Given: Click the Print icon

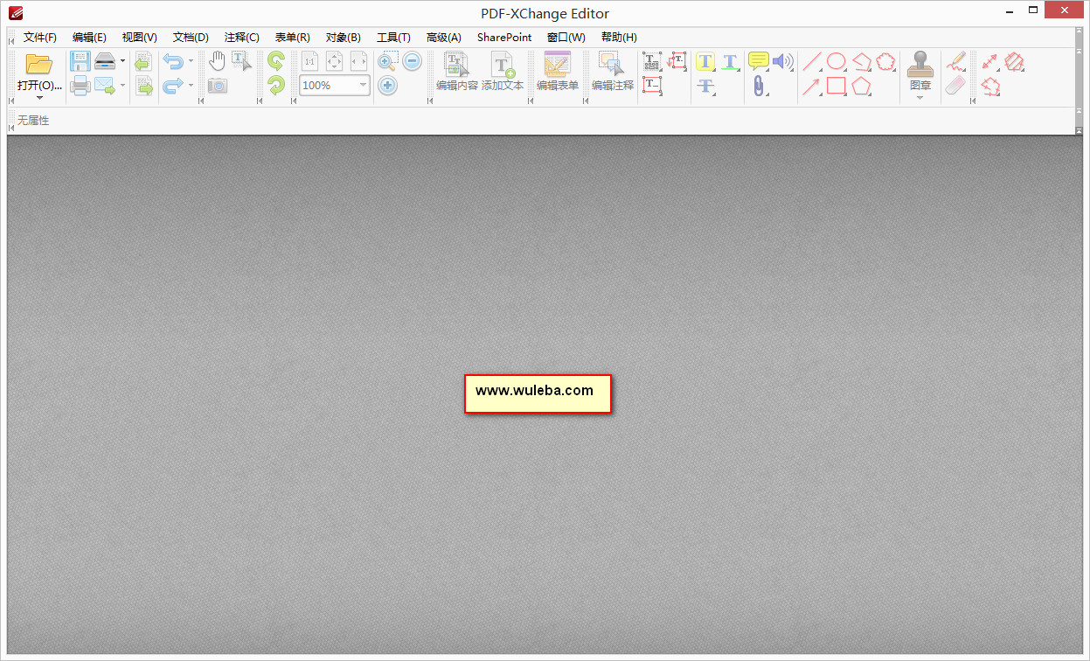Looking at the screenshot, I should [80, 86].
